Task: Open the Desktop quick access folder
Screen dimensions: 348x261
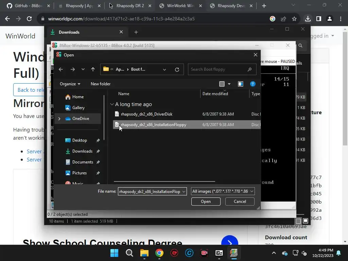Action: 76,140
